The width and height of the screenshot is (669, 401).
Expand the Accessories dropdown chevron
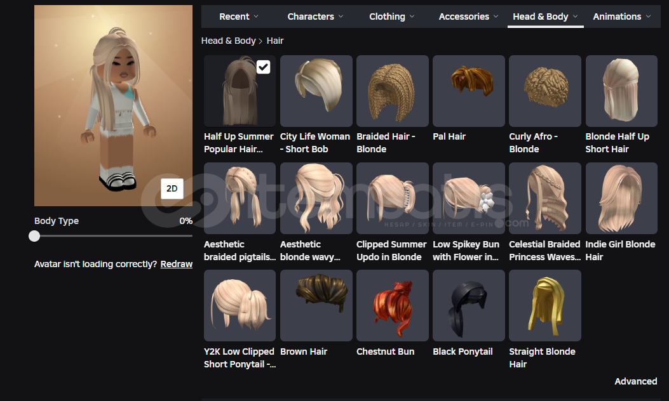496,16
